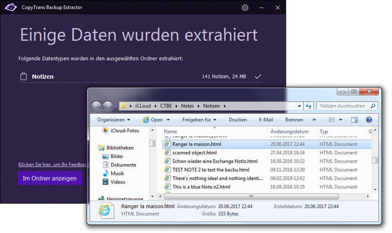392x233 pixels.
Task: Refresh the Notizen folder view
Action: tap(309, 106)
